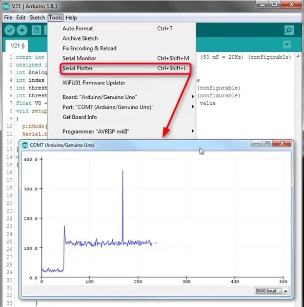Click the Verify checkmark toolbar button
The image size is (304, 307).
coord(10,30)
